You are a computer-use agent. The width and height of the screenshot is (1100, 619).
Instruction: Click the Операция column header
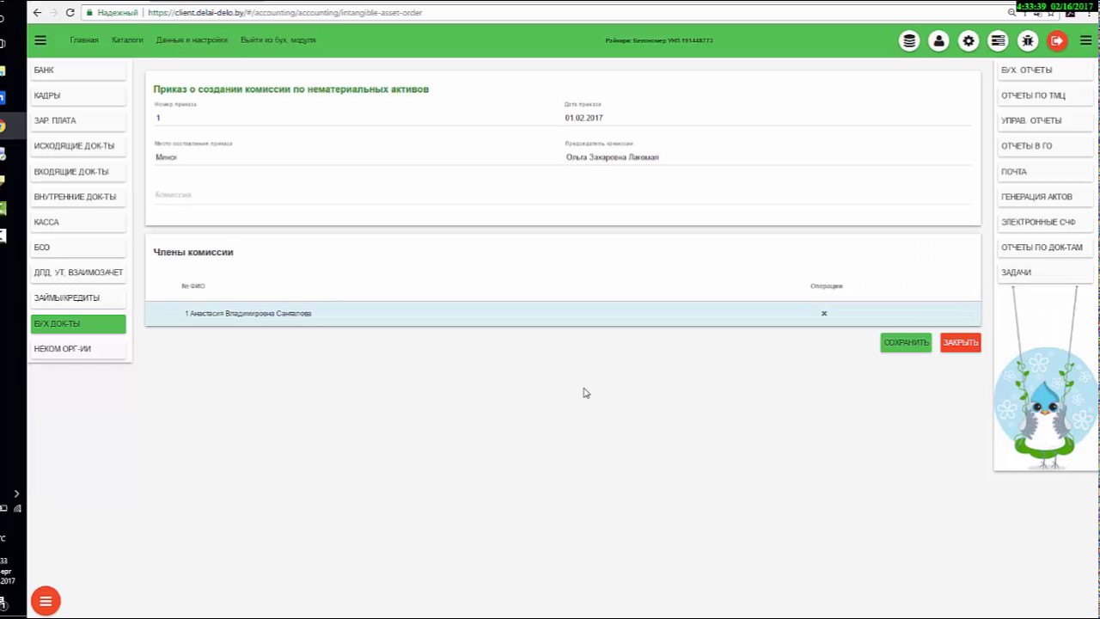click(x=826, y=285)
